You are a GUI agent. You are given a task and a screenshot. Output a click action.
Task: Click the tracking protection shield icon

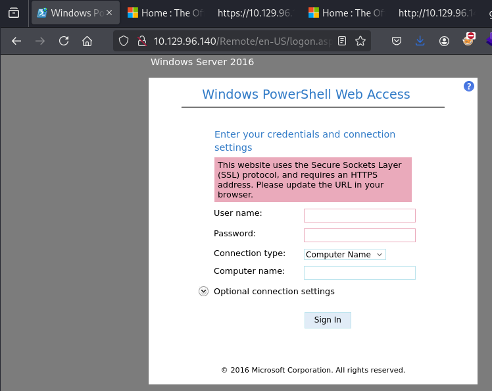(x=124, y=41)
